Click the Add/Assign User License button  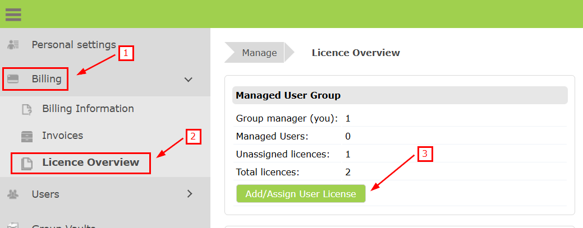(x=301, y=194)
